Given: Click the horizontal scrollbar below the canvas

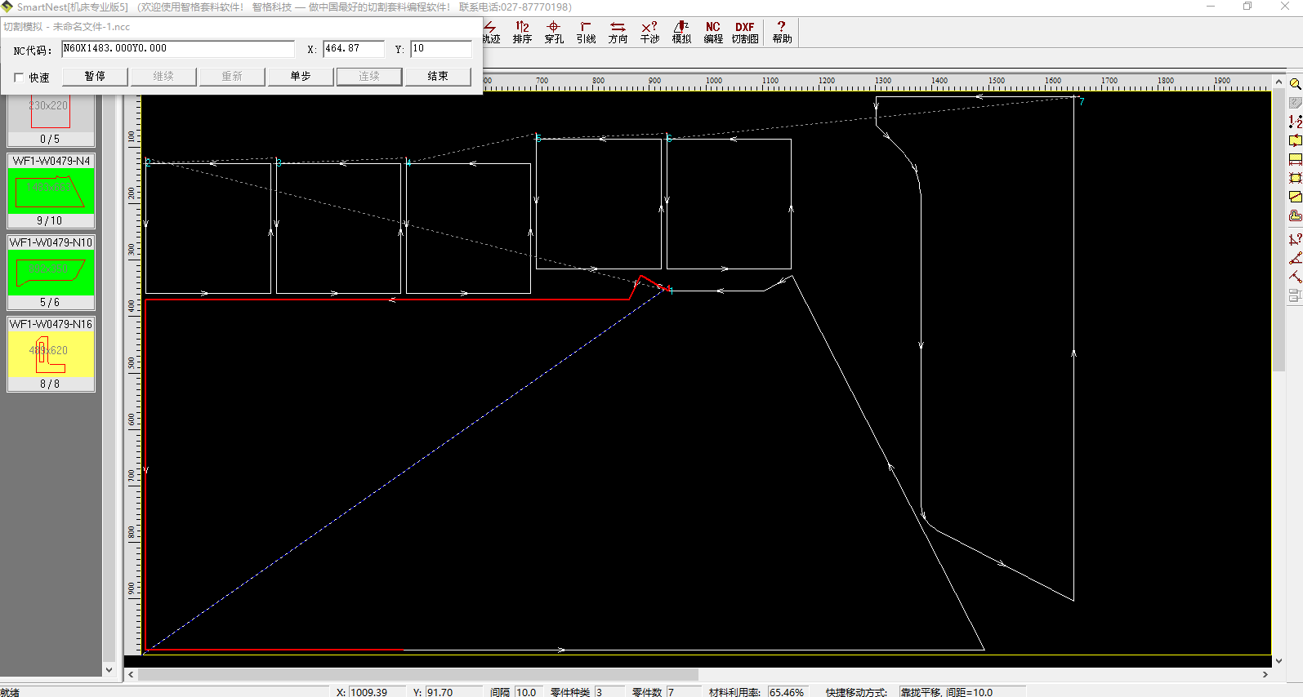Looking at the screenshot, I should click(x=418, y=675).
